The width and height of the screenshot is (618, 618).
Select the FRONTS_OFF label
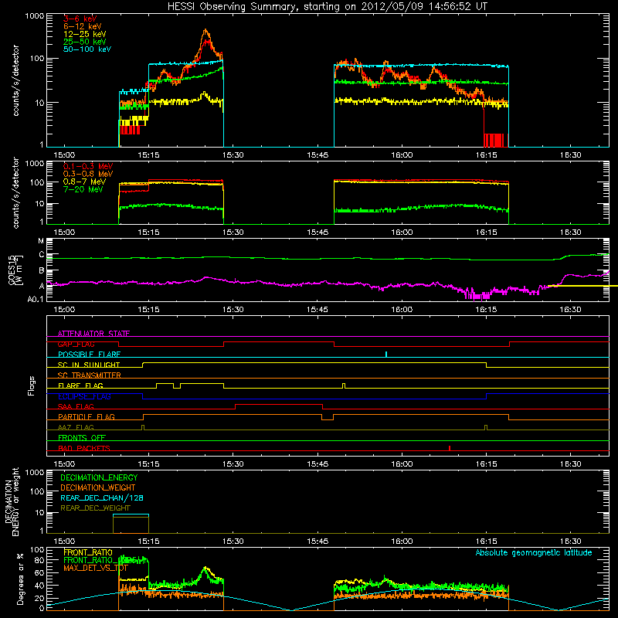tap(82, 438)
